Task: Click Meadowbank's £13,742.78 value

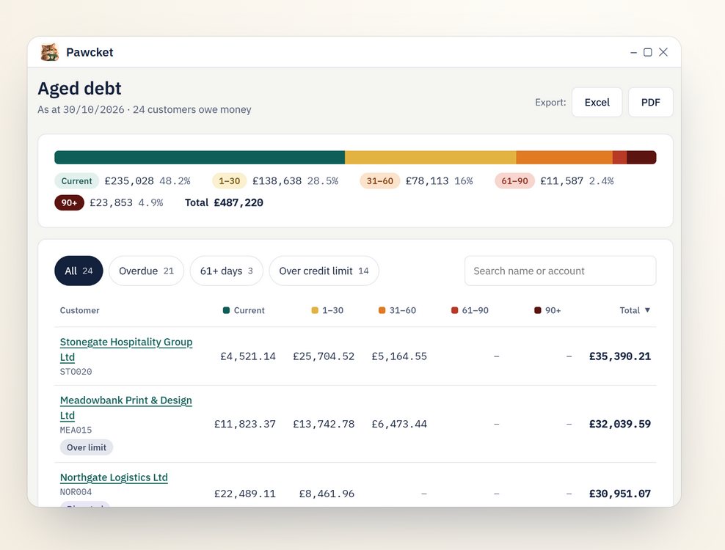Action: [x=324, y=424]
